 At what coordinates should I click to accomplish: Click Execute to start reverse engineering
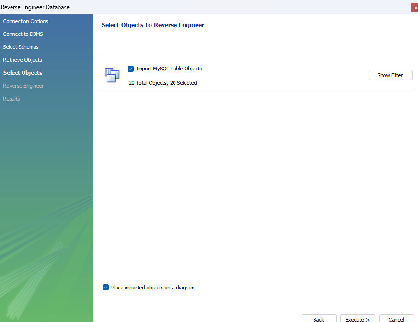coord(358,319)
